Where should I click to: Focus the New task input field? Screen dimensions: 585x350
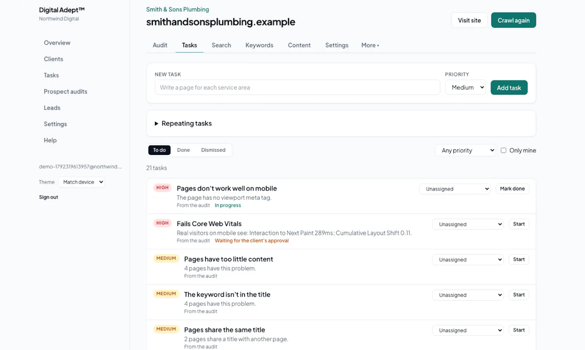pos(297,87)
